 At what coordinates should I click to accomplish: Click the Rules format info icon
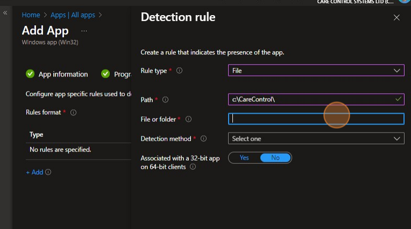pos(73,113)
